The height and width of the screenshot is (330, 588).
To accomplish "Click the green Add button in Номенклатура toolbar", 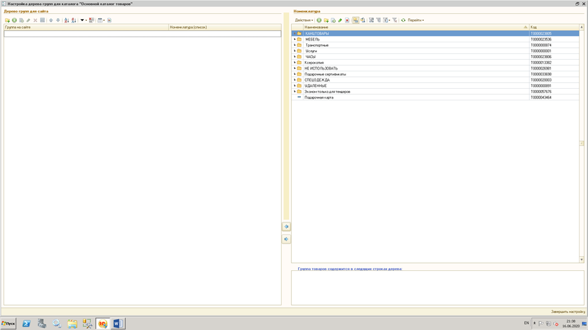I will tap(319, 21).
